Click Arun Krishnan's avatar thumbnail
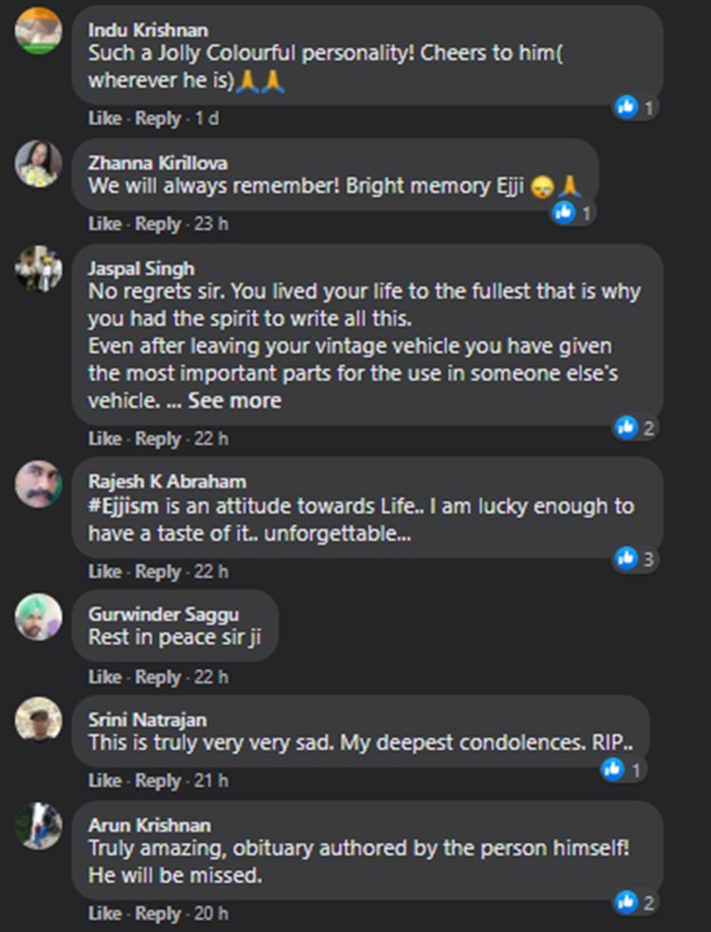Viewport: 711px width, 932px height. click(38, 826)
